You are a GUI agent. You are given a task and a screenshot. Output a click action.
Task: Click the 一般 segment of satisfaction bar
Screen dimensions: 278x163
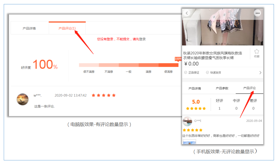point(129,65)
